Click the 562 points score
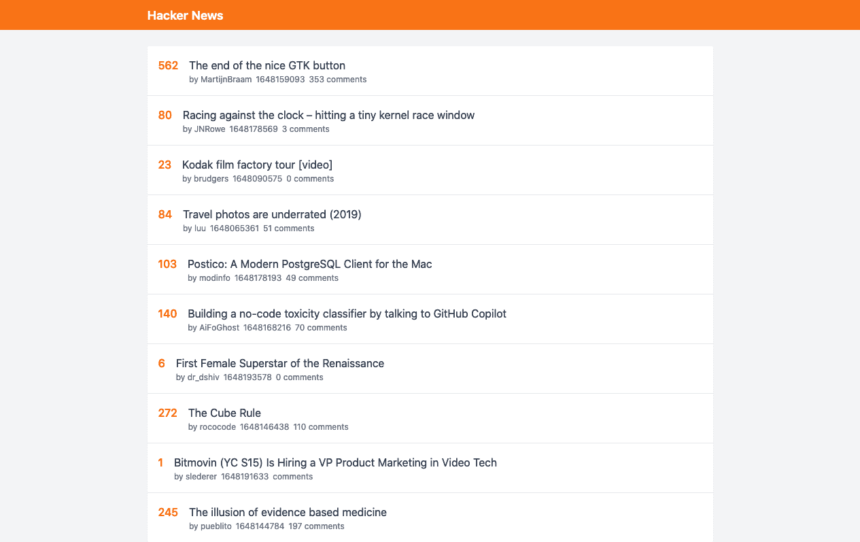This screenshot has height=542, width=860. [x=168, y=65]
